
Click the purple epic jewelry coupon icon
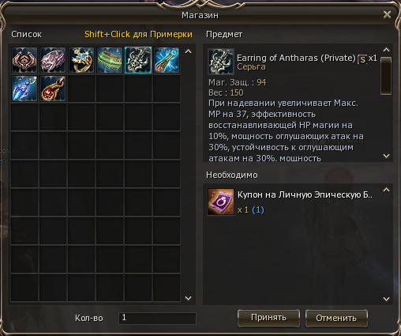click(221, 202)
